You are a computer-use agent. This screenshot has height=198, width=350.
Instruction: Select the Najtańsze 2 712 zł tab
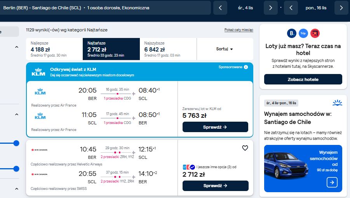(x=111, y=49)
